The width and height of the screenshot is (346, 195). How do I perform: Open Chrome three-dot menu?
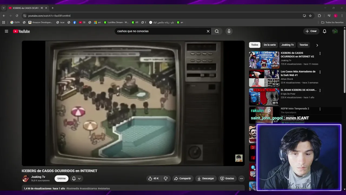[x=342, y=16]
